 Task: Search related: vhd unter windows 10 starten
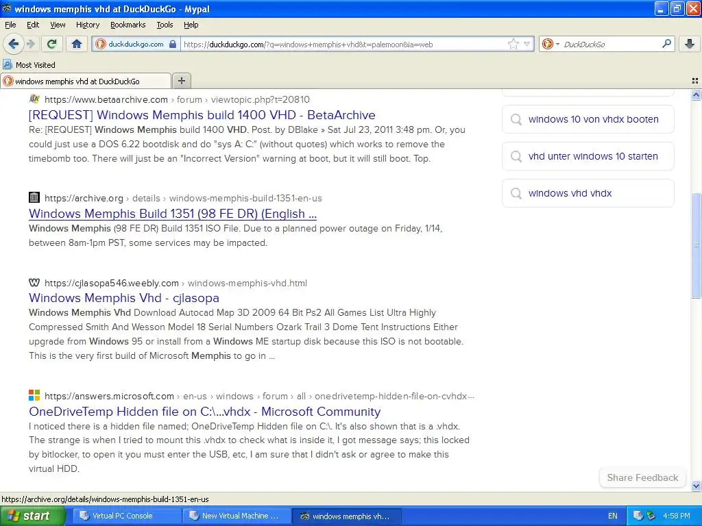pyautogui.click(x=588, y=156)
